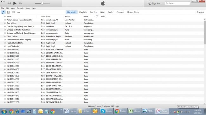Open the Store menu
Image resolution: width=206 pixels, height=115 pixels.
point(28,8)
